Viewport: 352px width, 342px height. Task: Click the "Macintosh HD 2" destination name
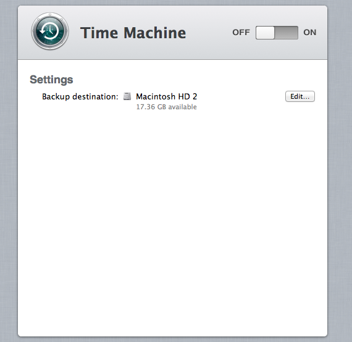coord(166,96)
